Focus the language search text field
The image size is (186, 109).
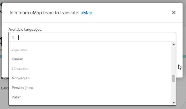tap(93, 38)
